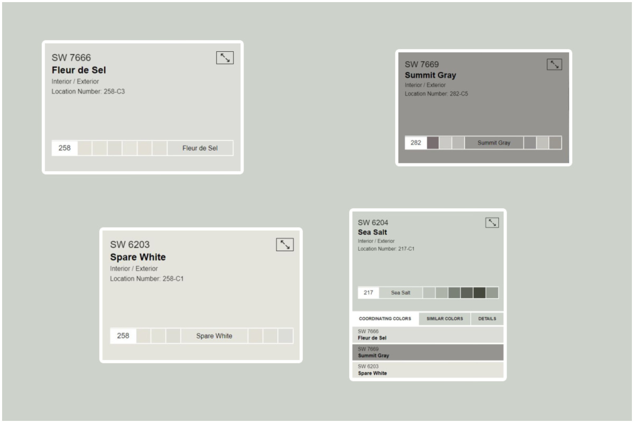Show the Details tab
The image size is (634, 423).
pos(487,319)
